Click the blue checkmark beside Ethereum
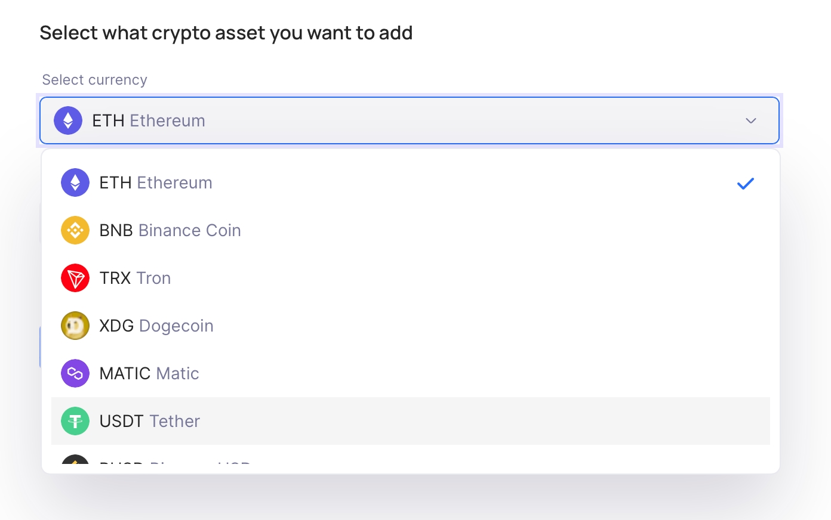Viewport: 831px width, 520px height. coord(746,184)
